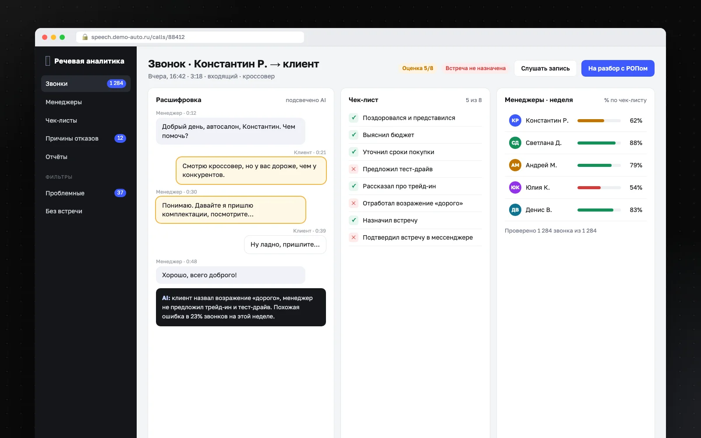Go to Чек-листы in the sidebar
The height and width of the screenshot is (438, 701).
(x=86, y=120)
